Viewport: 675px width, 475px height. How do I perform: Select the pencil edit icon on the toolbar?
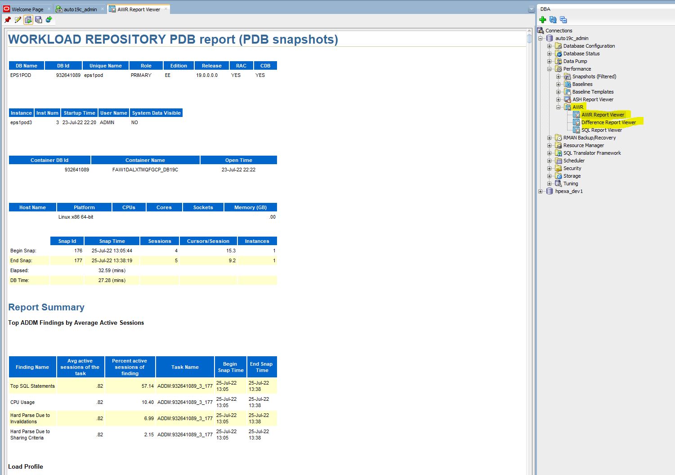pyautogui.click(x=17, y=20)
